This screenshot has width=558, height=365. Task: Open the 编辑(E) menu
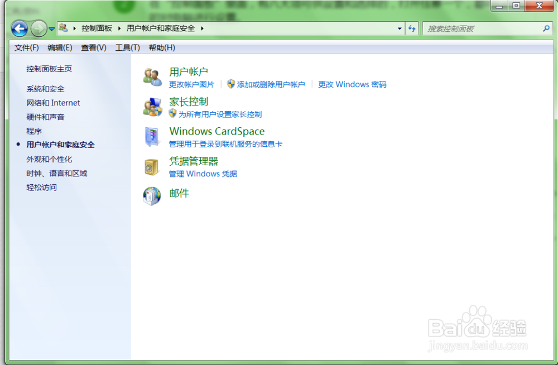coord(60,47)
